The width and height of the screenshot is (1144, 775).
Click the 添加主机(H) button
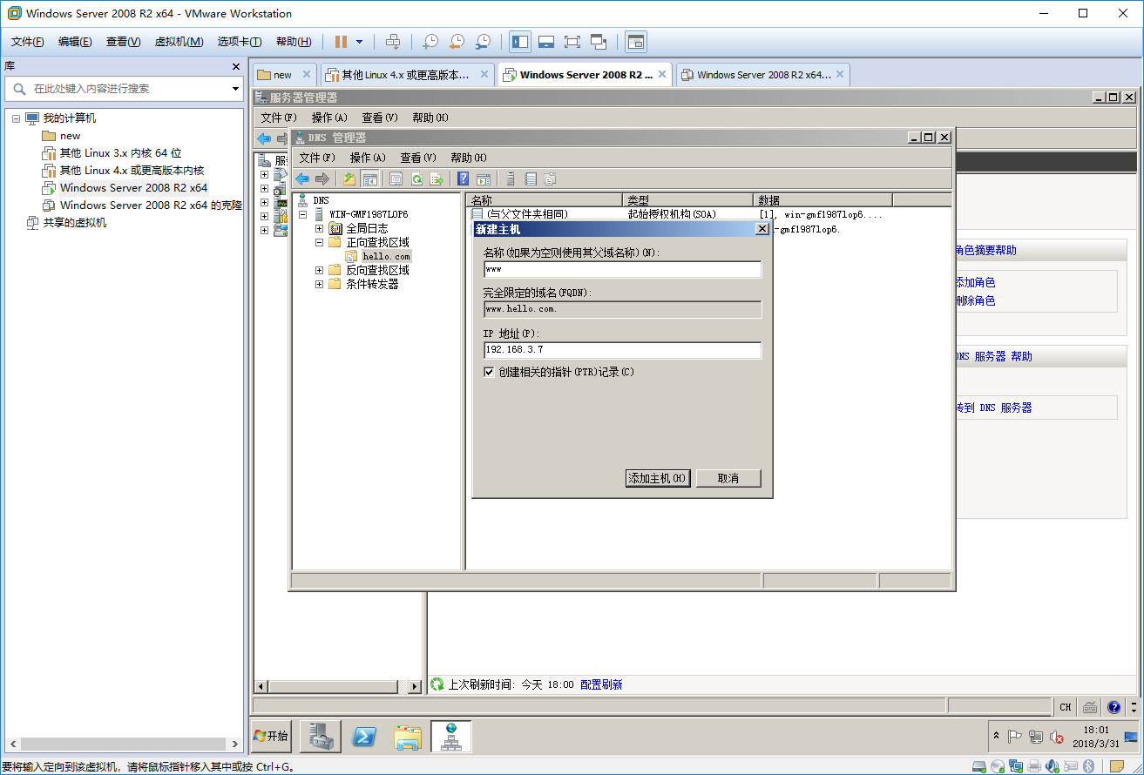[x=657, y=478]
